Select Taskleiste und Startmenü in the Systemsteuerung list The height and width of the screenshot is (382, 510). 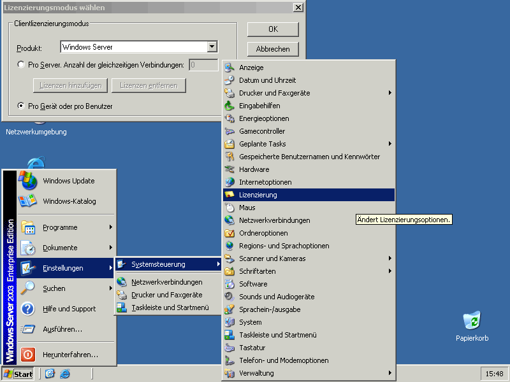tap(309, 335)
